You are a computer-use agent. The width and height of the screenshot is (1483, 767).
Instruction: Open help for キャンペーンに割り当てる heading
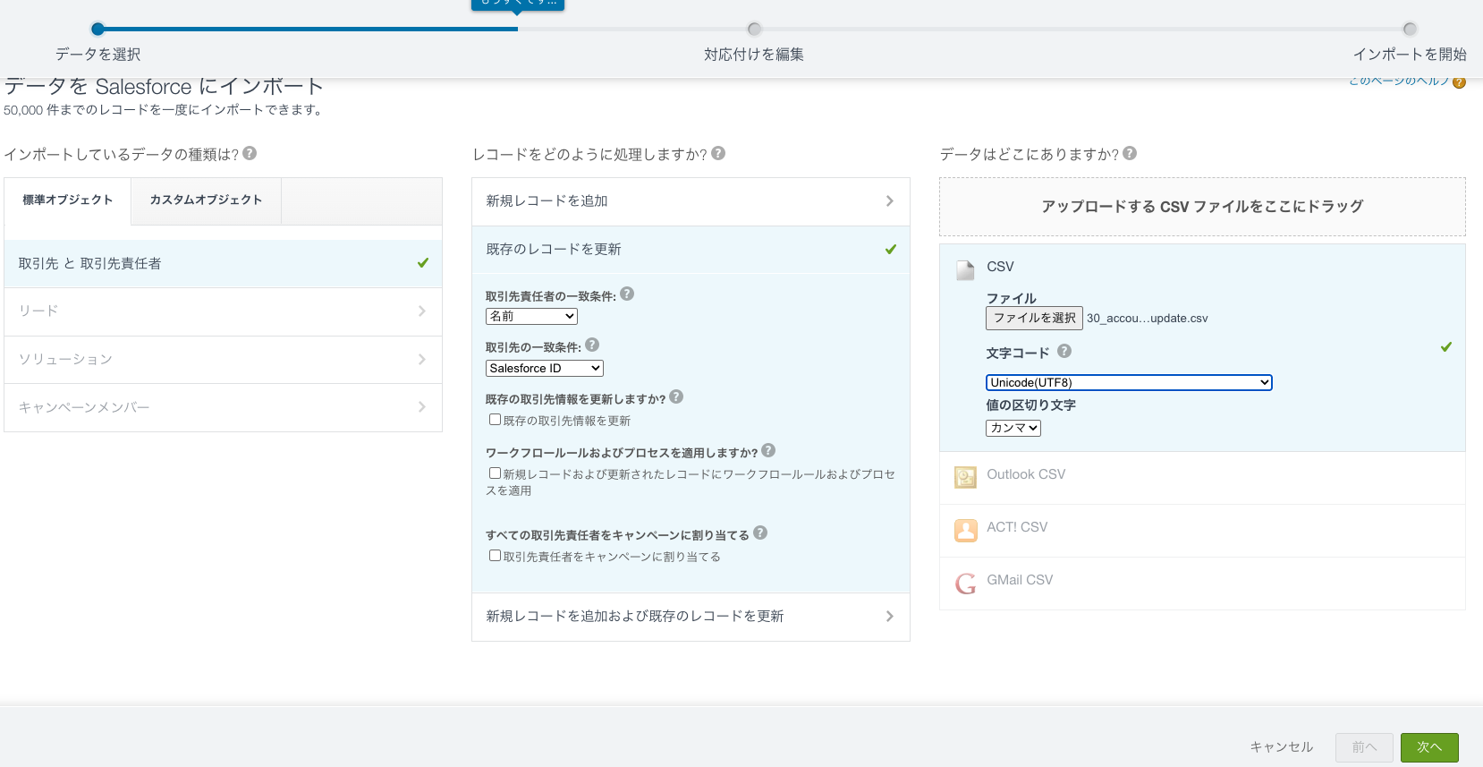tap(760, 533)
